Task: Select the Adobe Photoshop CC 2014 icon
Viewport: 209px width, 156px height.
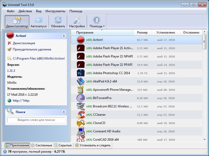Action: (81, 73)
